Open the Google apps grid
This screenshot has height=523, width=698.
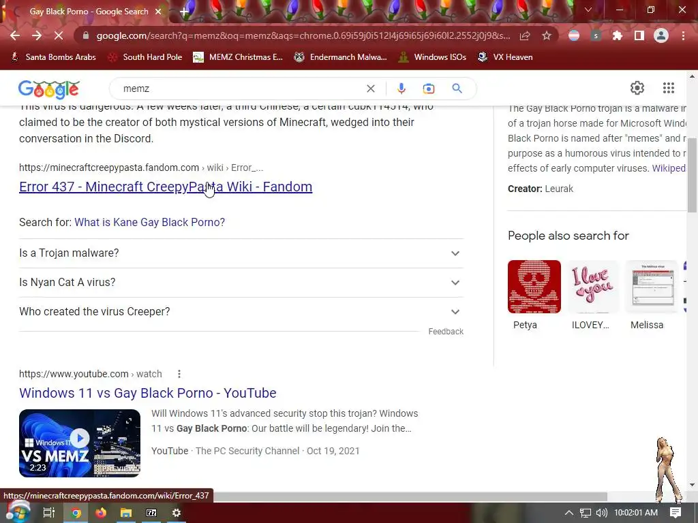click(669, 88)
